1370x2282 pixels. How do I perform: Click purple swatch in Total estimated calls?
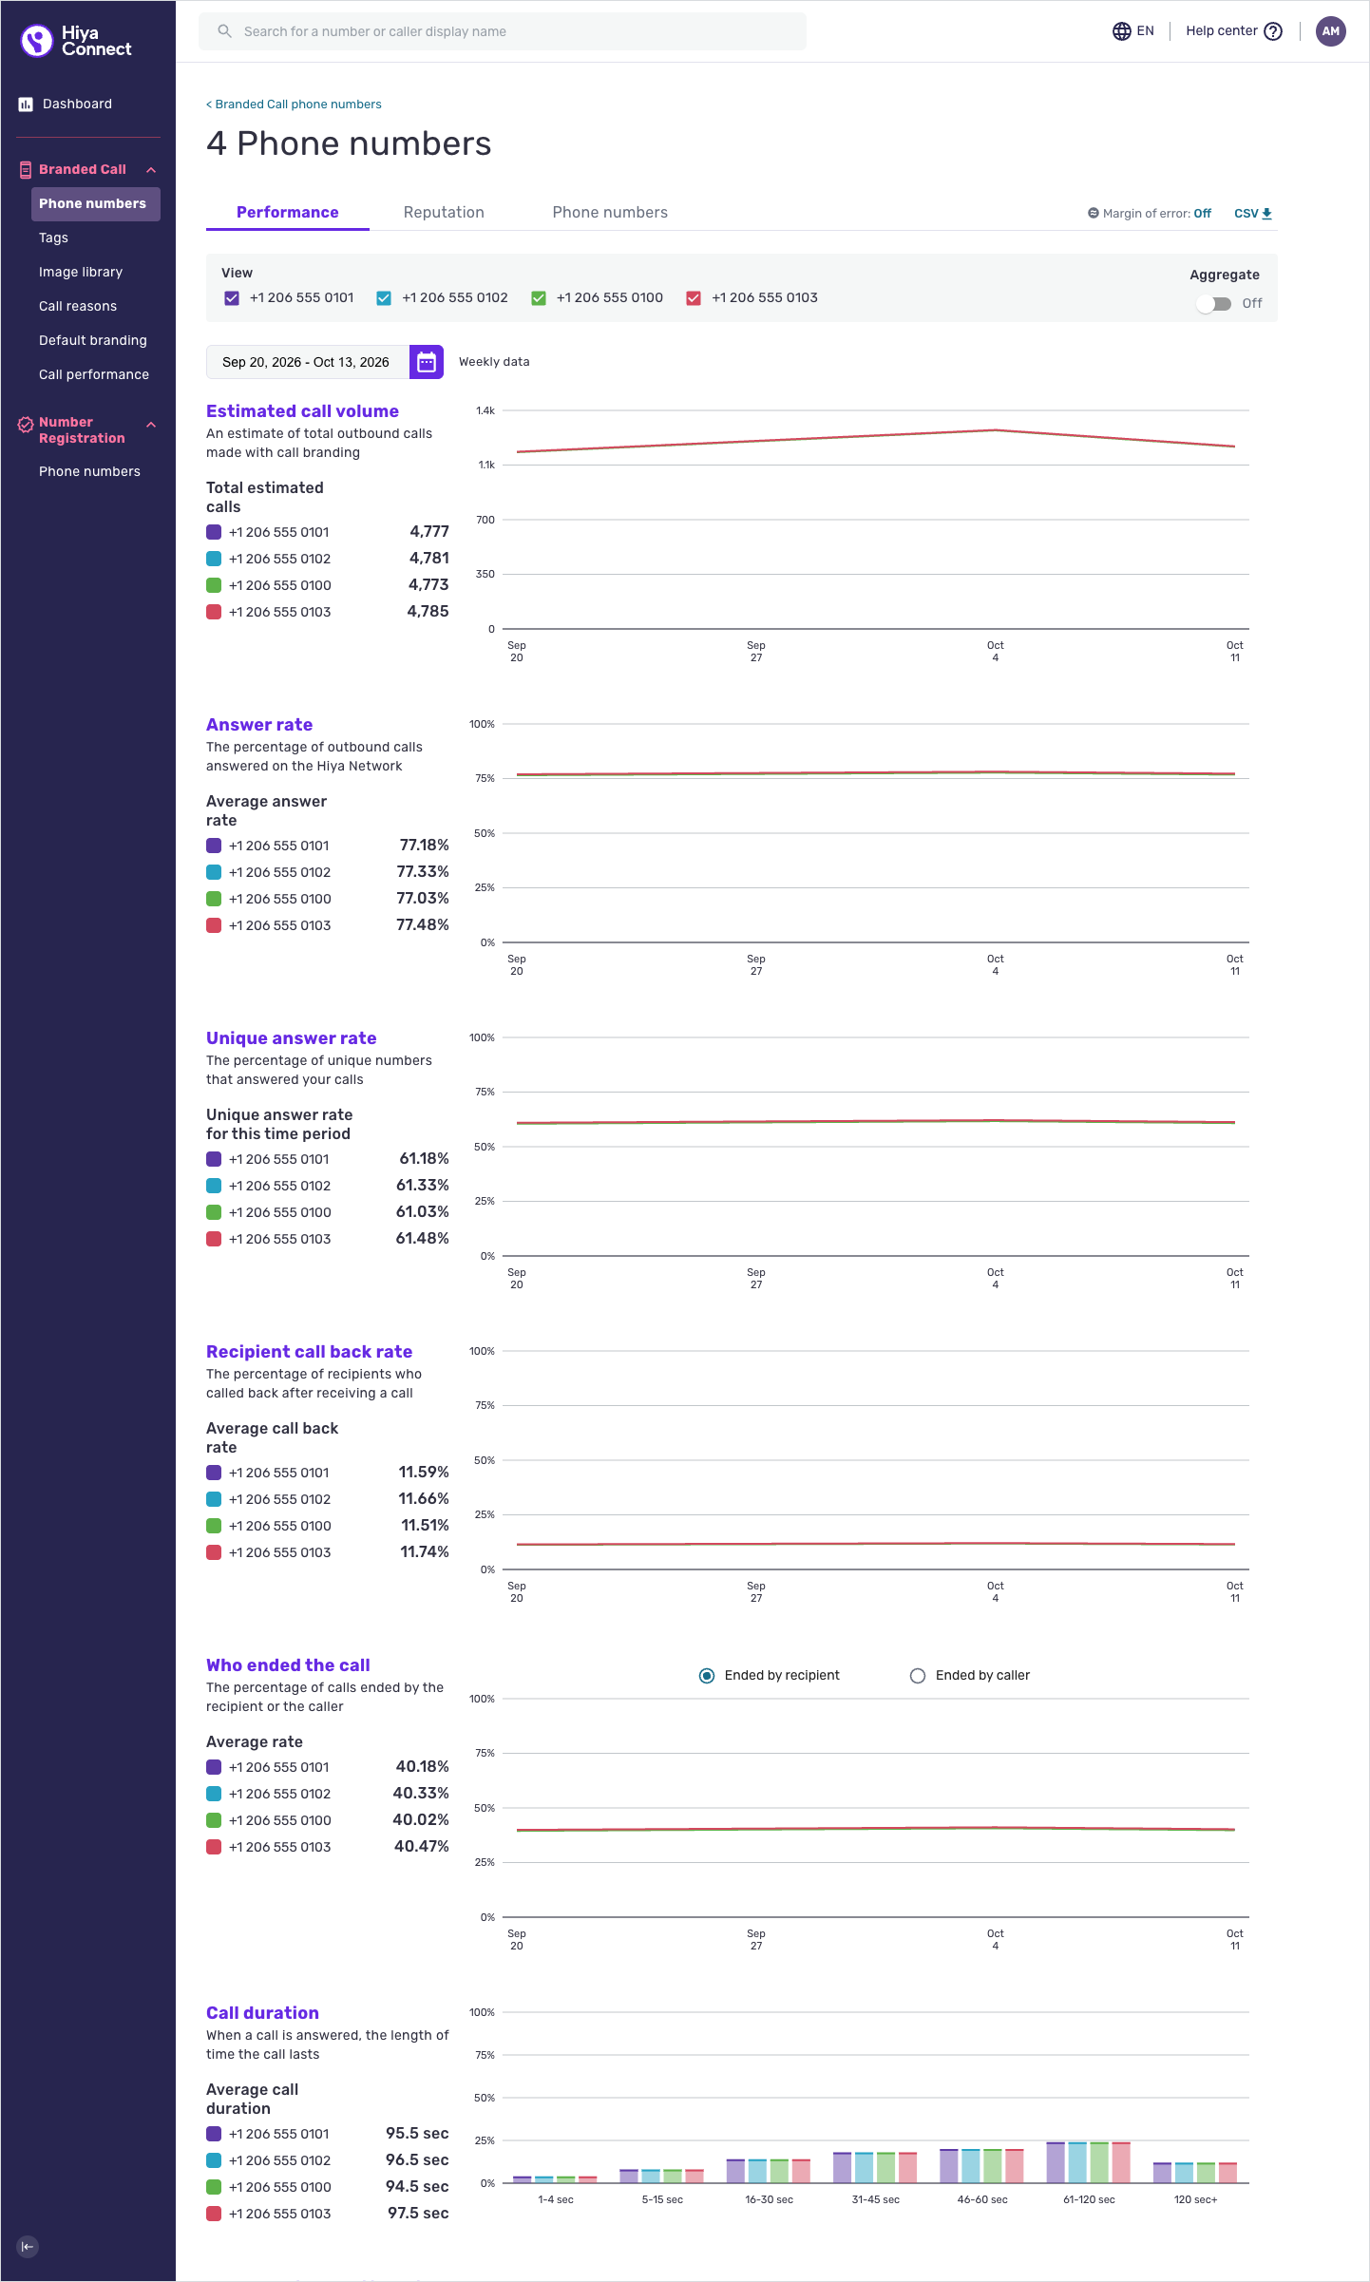pyautogui.click(x=214, y=533)
